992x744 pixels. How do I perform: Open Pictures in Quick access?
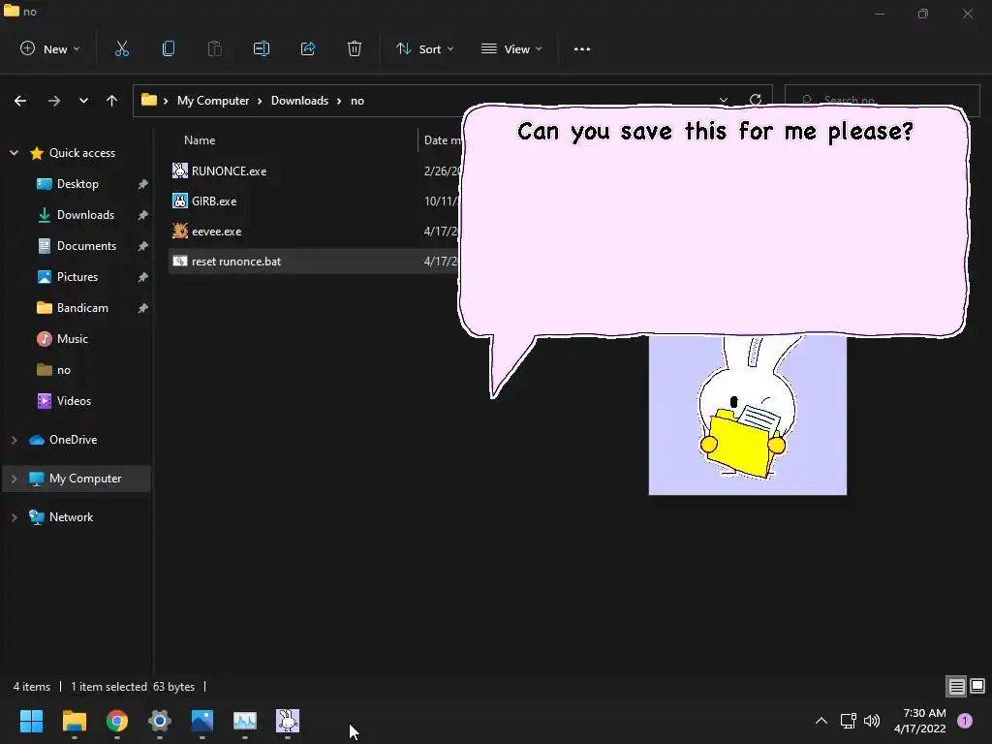(x=77, y=277)
